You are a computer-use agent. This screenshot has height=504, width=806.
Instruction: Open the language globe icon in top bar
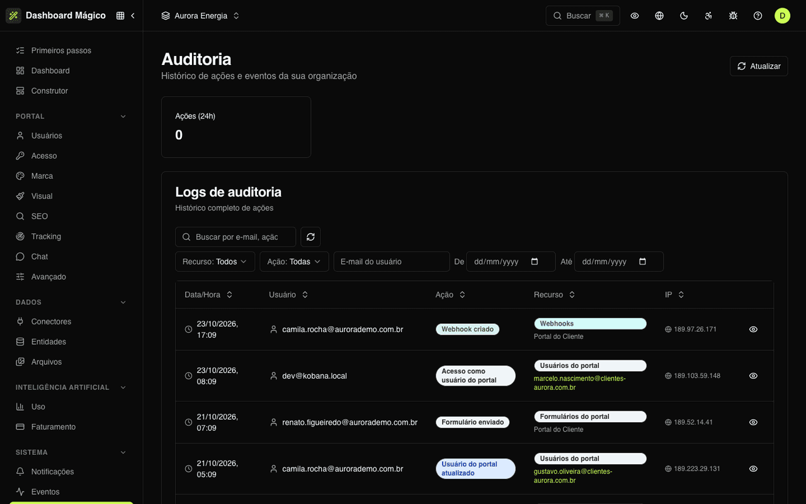[659, 16]
